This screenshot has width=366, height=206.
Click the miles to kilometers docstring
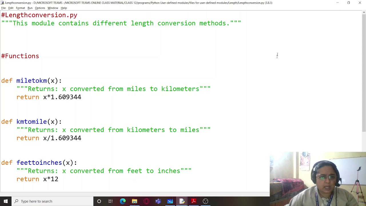click(x=114, y=89)
